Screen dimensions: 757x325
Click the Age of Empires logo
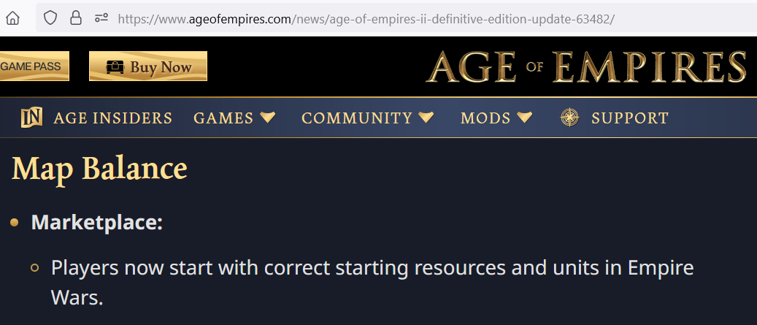point(586,66)
